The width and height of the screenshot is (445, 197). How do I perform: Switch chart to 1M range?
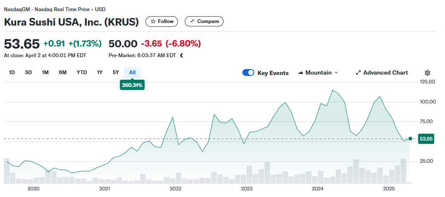click(45, 72)
